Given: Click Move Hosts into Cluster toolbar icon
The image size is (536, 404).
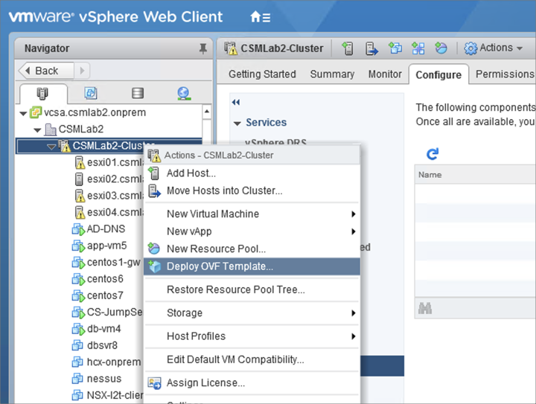Looking at the screenshot, I should click(x=371, y=48).
